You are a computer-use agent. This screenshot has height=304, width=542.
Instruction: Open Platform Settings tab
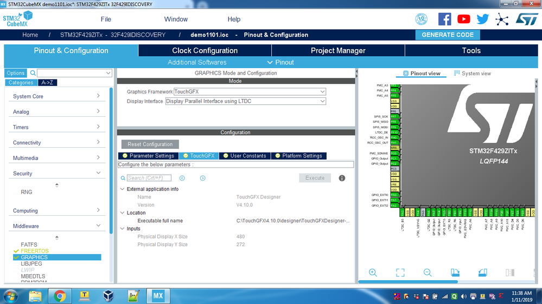[x=298, y=156]
